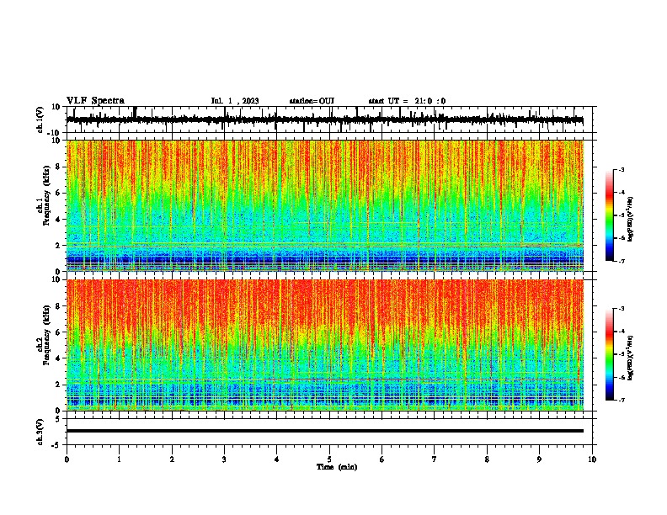
Task: Click the 'Jul 1, 2023' date text
Action: (x=235, y=101)
